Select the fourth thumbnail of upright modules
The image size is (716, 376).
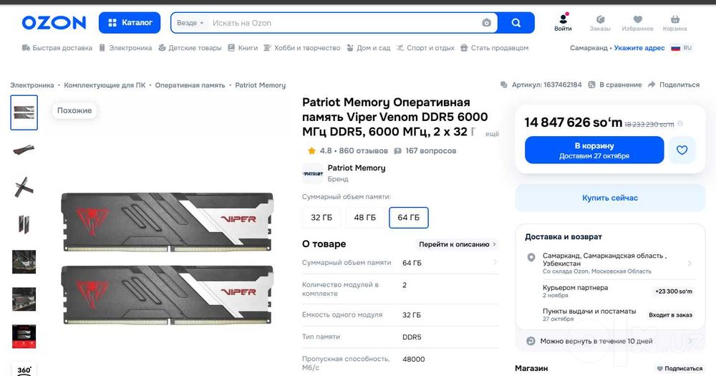click(x=24, y=224)
